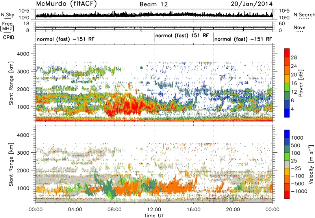Image resolution: width=315 pixels, height=218 pixels.
Task: Click the 20 dB colorbar label
Action: pos(294,75)
